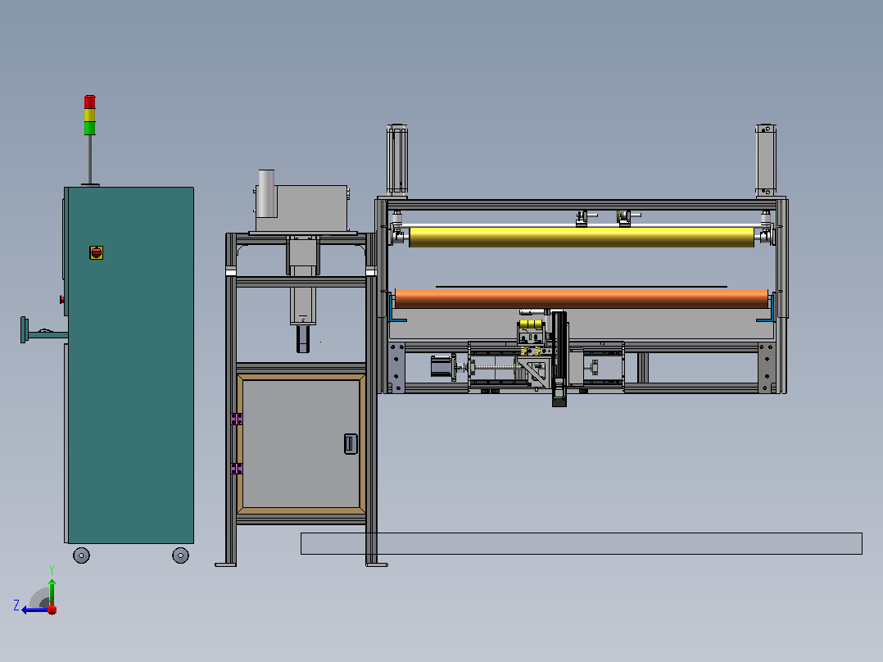This screenshot has width=883, height=662.
Task: Click the black door latch on gray cabinet door
Action: (x=351, y=444)
